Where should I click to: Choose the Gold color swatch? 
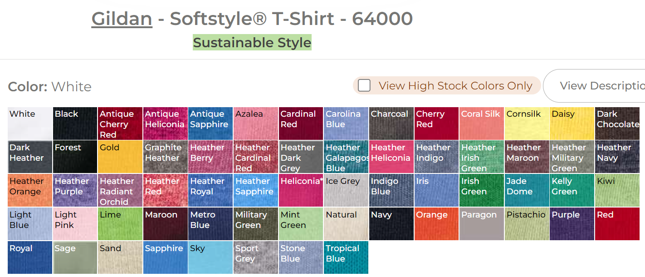pos(120,157)
